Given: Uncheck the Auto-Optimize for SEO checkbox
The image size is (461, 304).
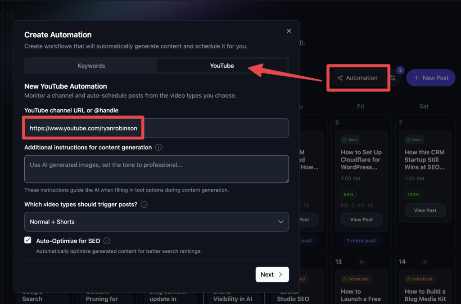Looking at the screenshot, I should 27,240.
